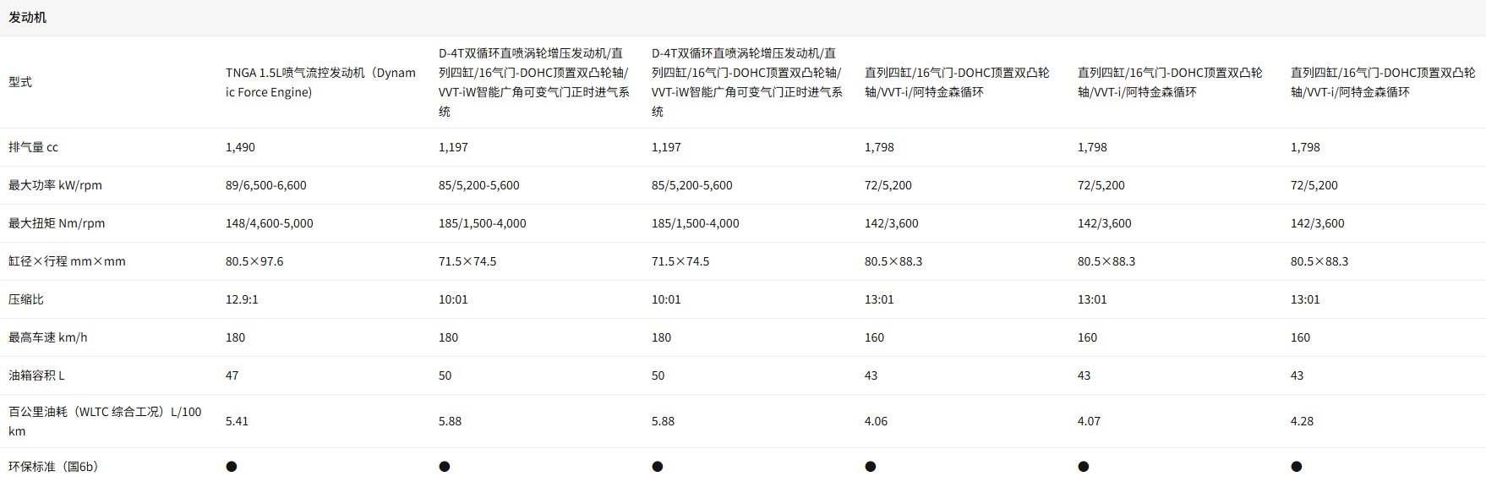Click the 国6b dot below the 4.28 value
This screenshot has width=1486, height=482.
tap(1297, 467)
